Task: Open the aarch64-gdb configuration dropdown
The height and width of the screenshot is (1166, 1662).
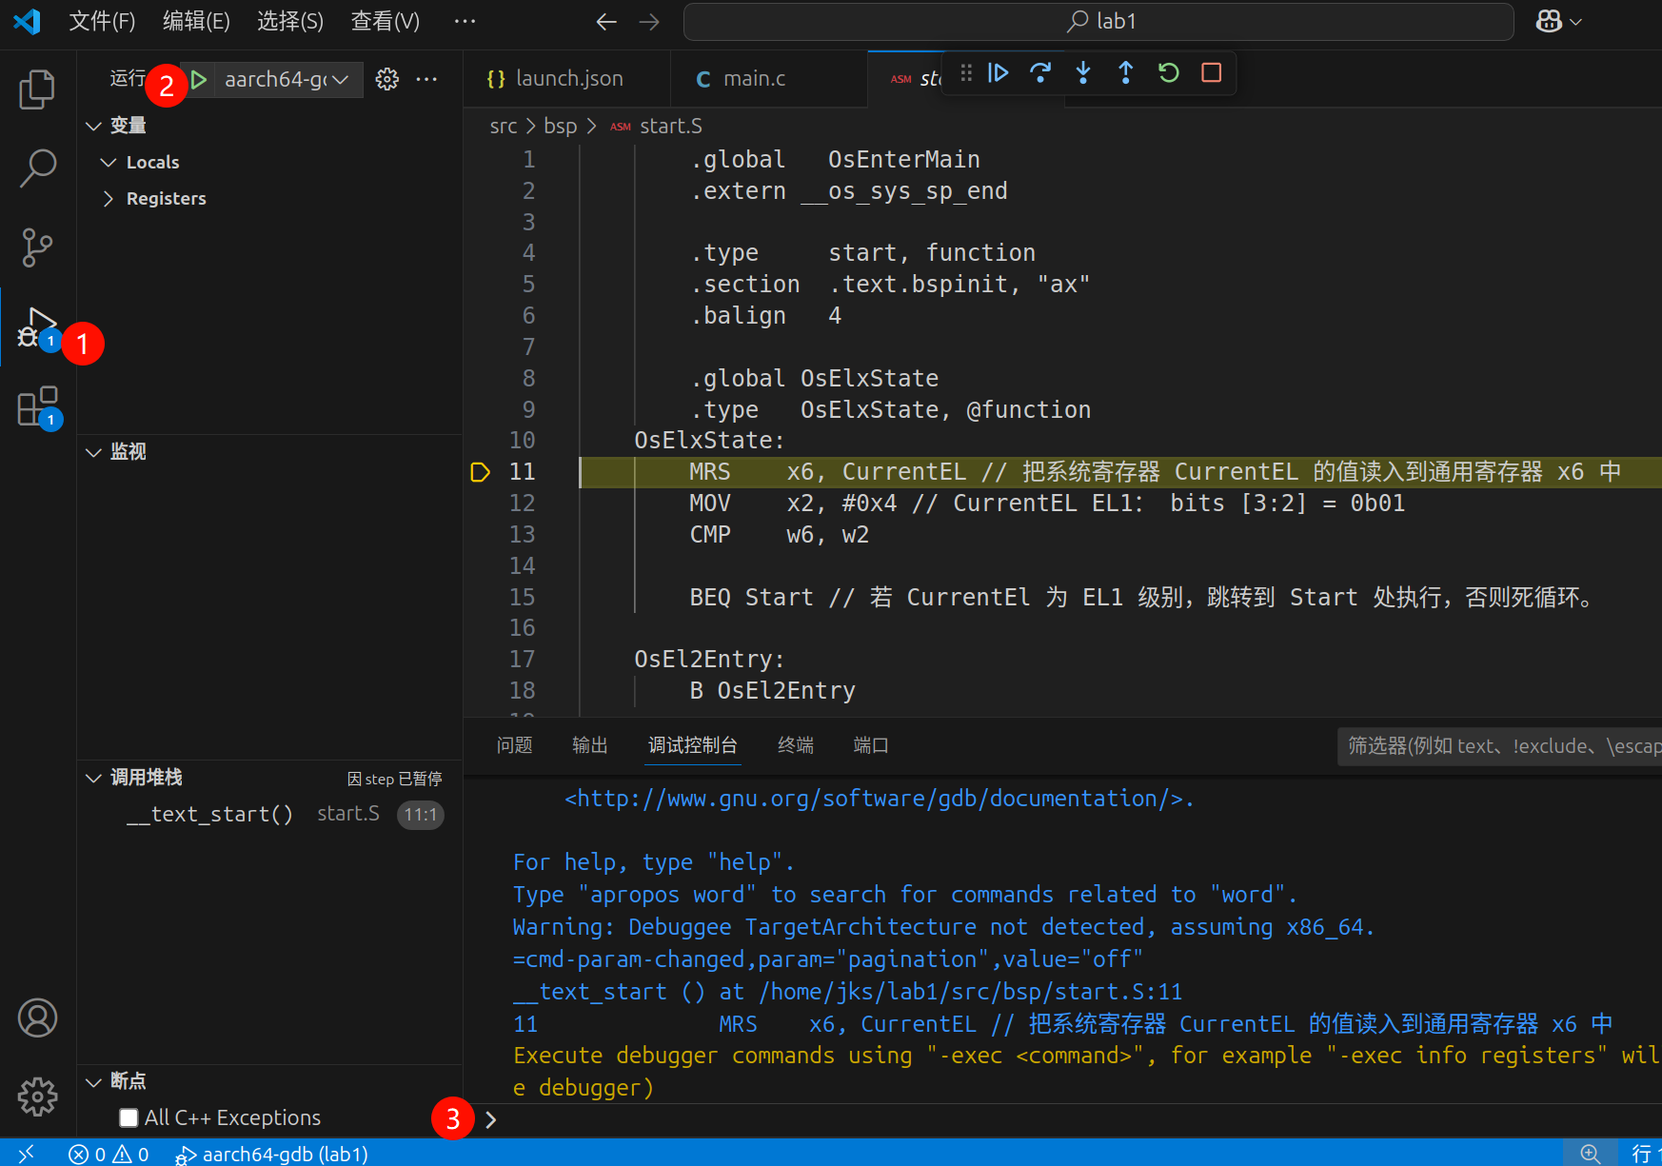Action: [341, 79]
